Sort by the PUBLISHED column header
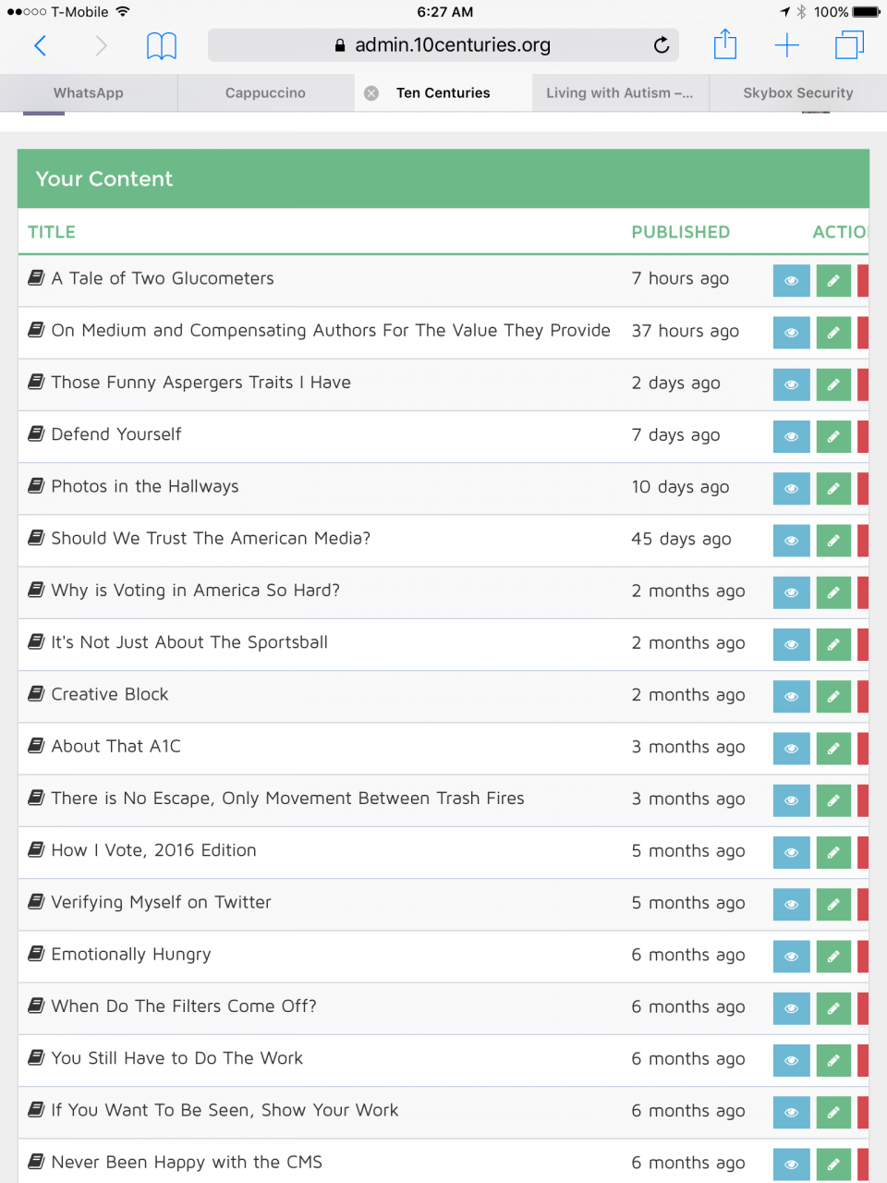This screenshot has width=887, height=1183. [x=680, y=232]
